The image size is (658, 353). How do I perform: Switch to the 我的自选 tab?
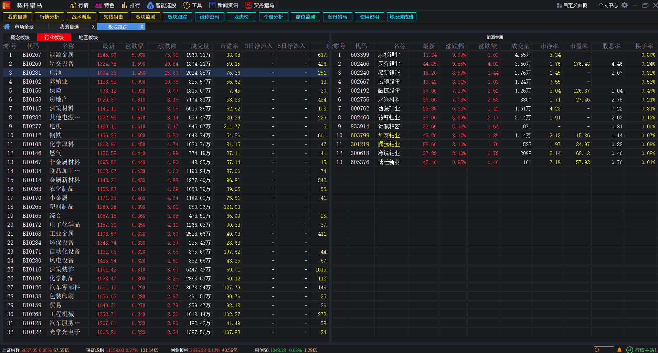coord(68,26)
